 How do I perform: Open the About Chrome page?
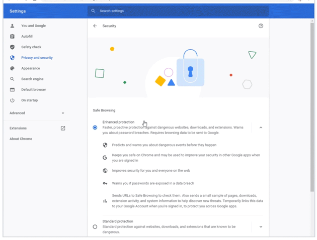tap(21, 139)
